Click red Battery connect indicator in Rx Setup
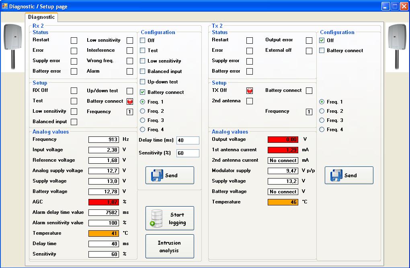410x268 pixels. (x=130, y=101)
